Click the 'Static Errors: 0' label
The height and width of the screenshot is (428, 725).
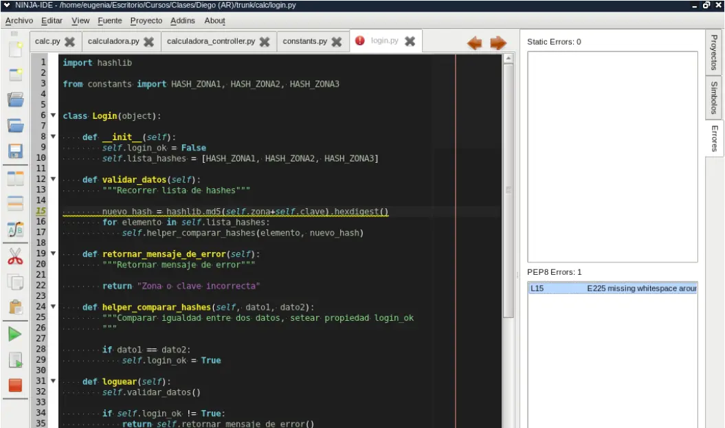coord(554,42)
